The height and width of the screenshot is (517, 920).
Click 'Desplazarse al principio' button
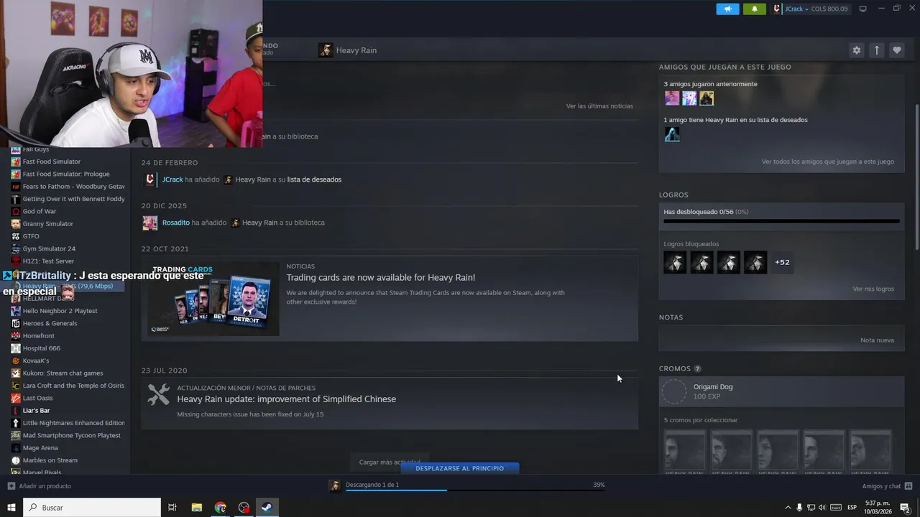pyautogui.click(x=459, y=468)
